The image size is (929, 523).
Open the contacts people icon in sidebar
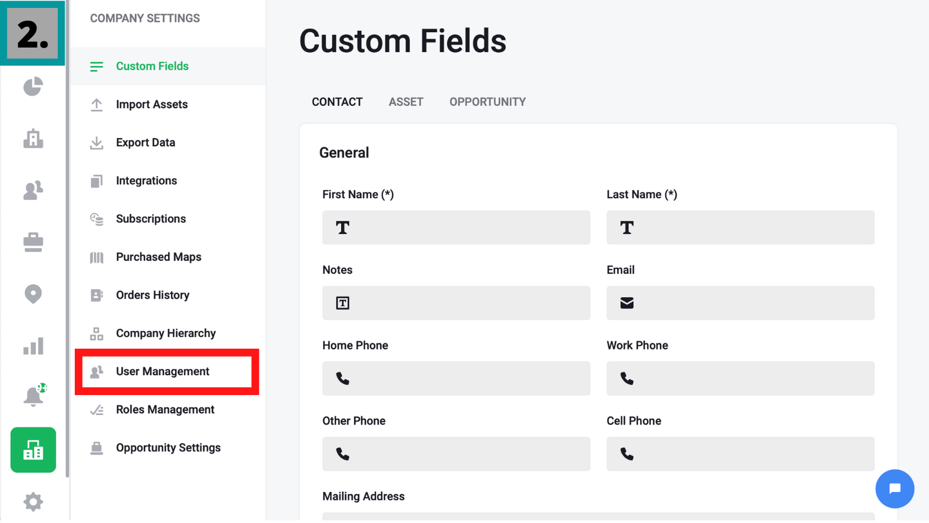coord(33,190)
